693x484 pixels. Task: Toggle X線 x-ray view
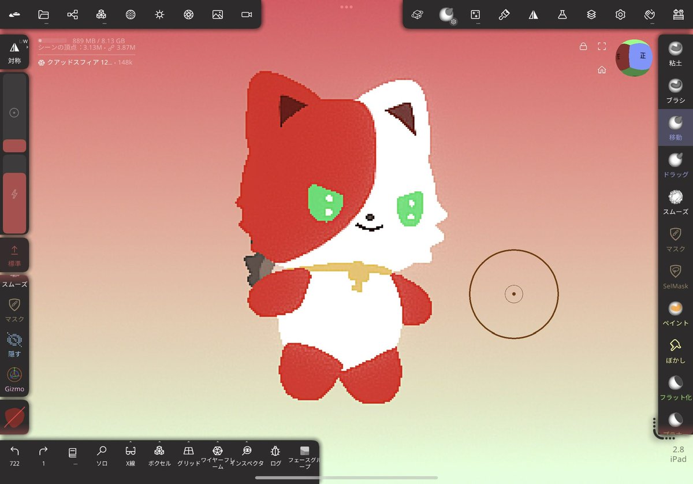pyautogui.click(x=131, y=456)
